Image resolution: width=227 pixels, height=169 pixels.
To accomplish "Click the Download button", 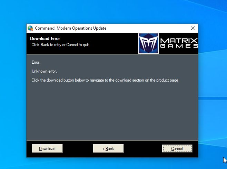I will pos(47,148).
